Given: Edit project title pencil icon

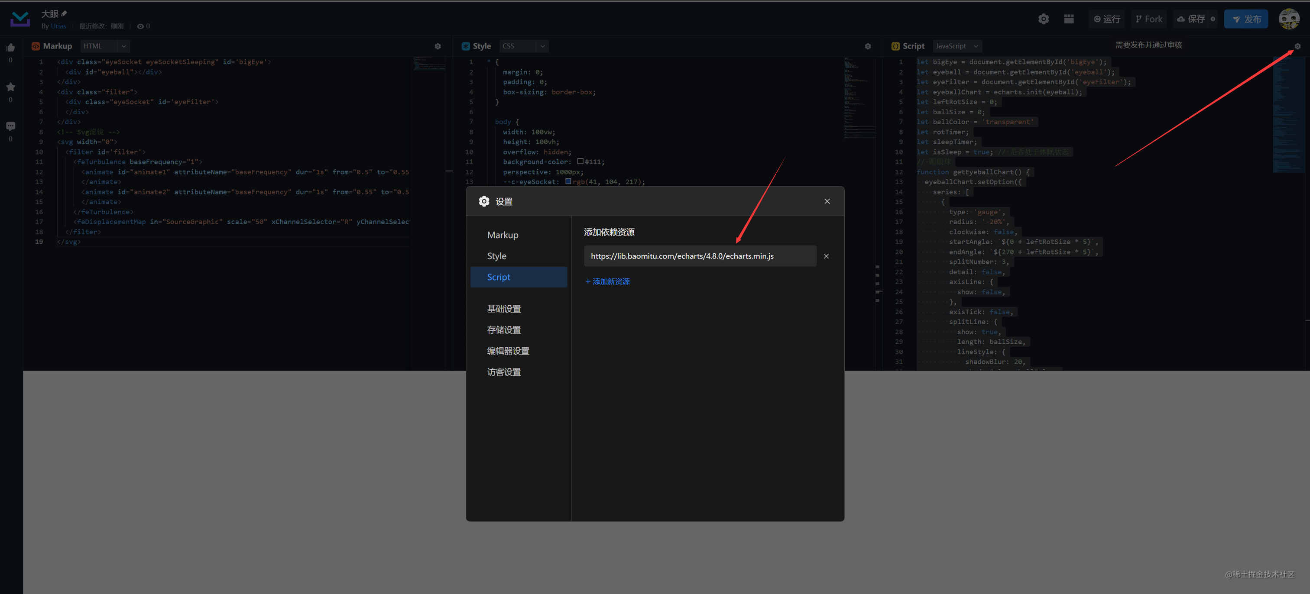Looking at the screenshot, I should tap(64, 14).
